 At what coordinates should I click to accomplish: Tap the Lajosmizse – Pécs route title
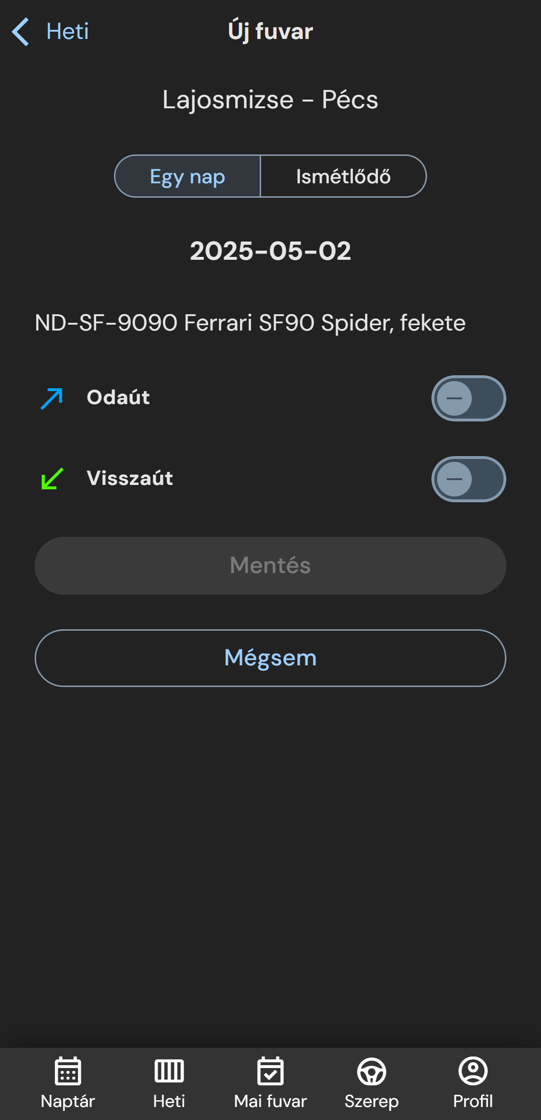270,100
